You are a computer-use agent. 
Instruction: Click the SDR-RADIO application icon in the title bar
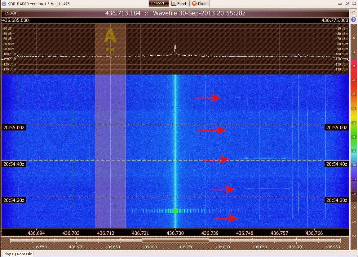click(x=4, y=4)
